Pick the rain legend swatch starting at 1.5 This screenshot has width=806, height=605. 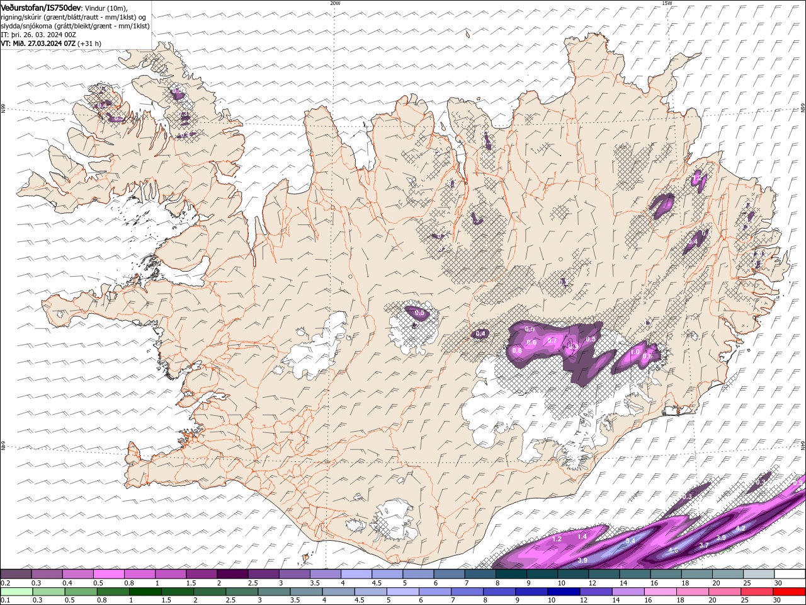pyautogui.click(x=177, y=591)
